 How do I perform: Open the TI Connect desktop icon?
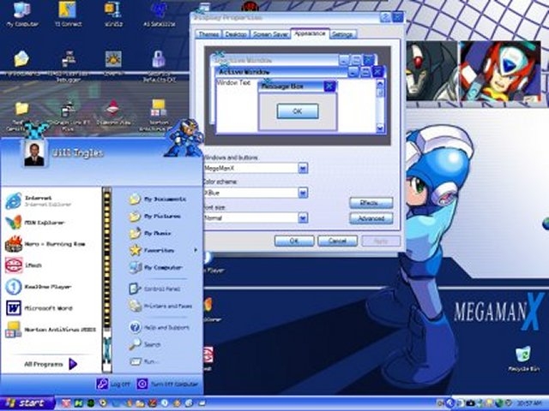(68, 14)
